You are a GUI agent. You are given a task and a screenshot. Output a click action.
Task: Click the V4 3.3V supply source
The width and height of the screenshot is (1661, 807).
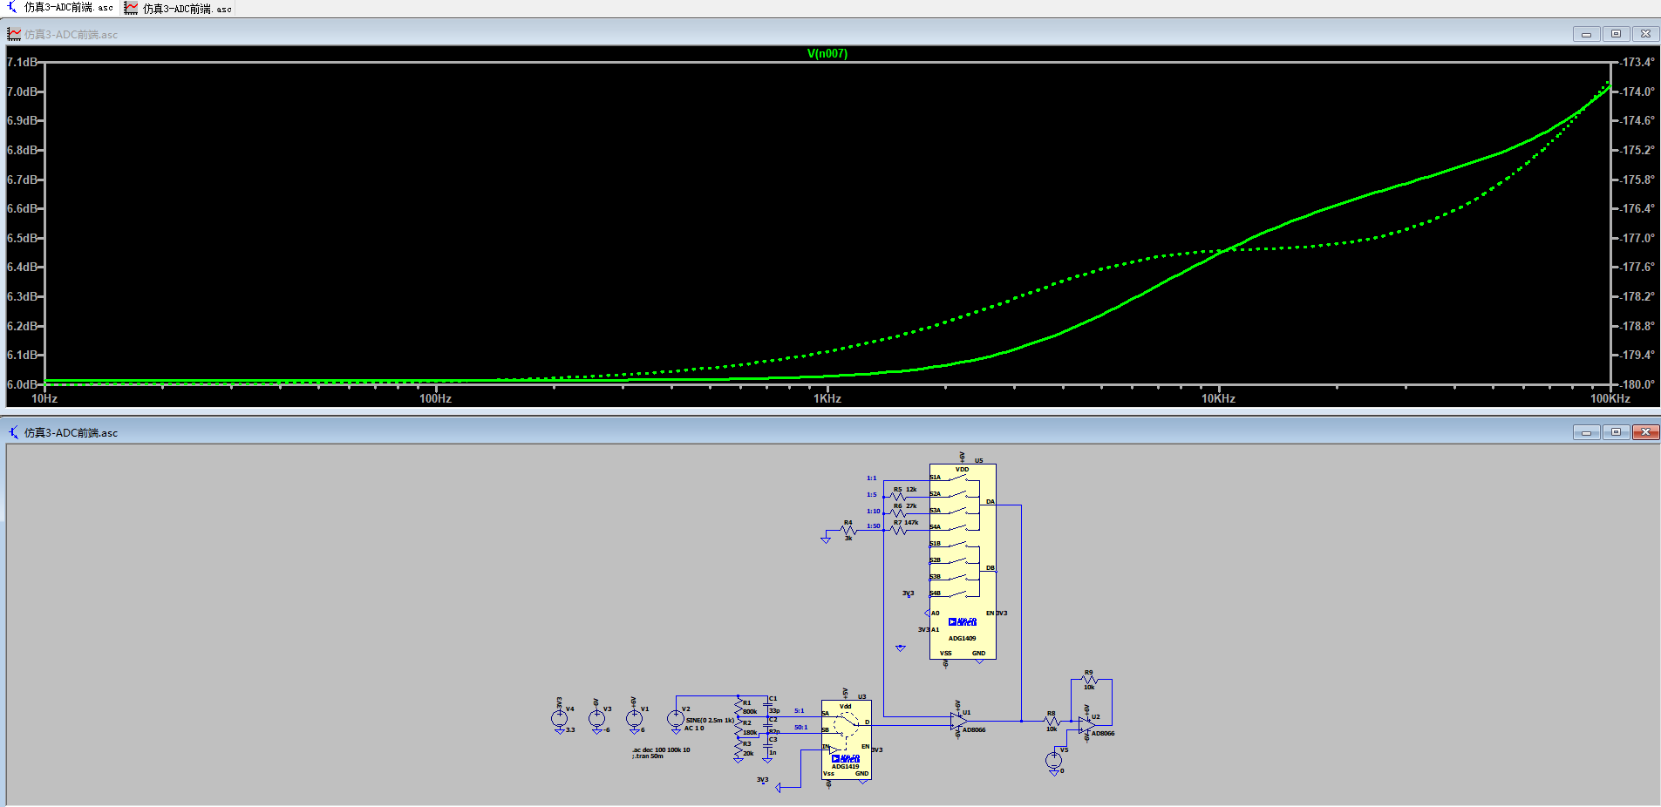click(x=559, y=719)
